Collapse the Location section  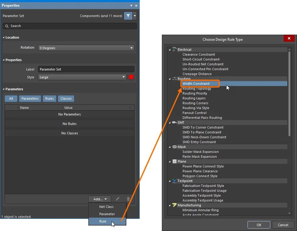click(x=4, y=37)
